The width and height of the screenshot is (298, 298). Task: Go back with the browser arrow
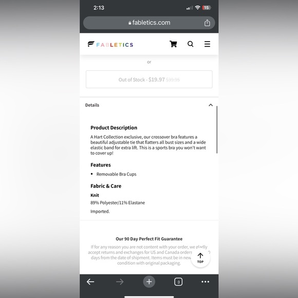pyautogui.click(x=90, y=282)
